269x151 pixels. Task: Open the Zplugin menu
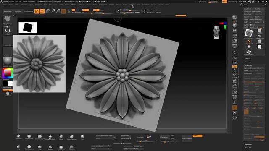tap(154, 5)
